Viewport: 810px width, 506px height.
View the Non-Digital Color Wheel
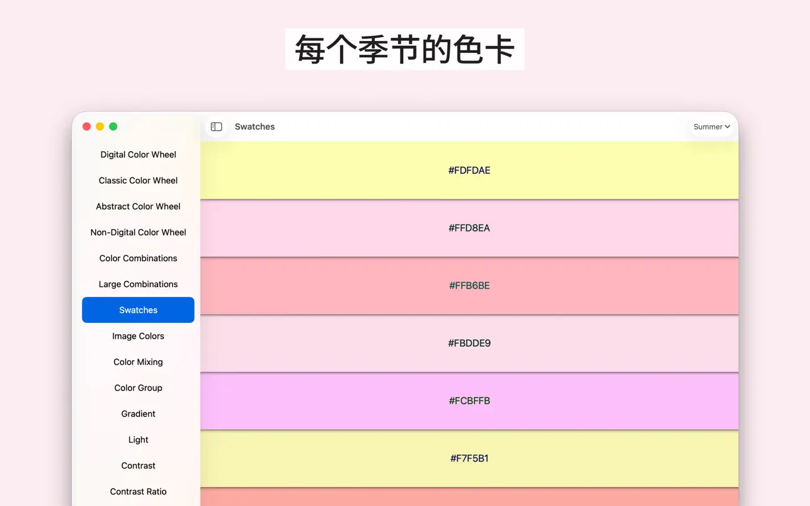click(138, 232)
